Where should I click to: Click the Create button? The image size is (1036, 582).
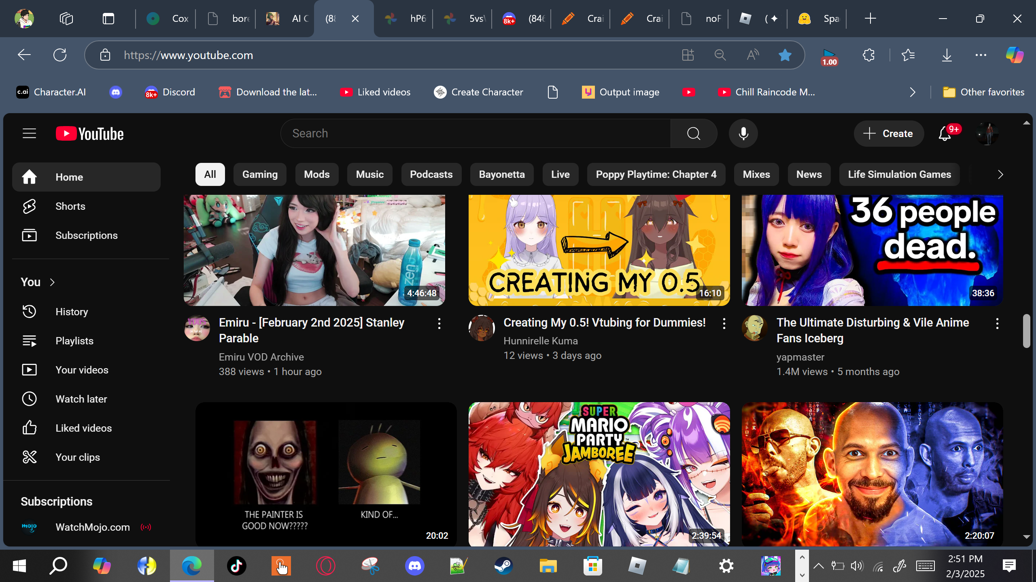(x=889, y=133)
